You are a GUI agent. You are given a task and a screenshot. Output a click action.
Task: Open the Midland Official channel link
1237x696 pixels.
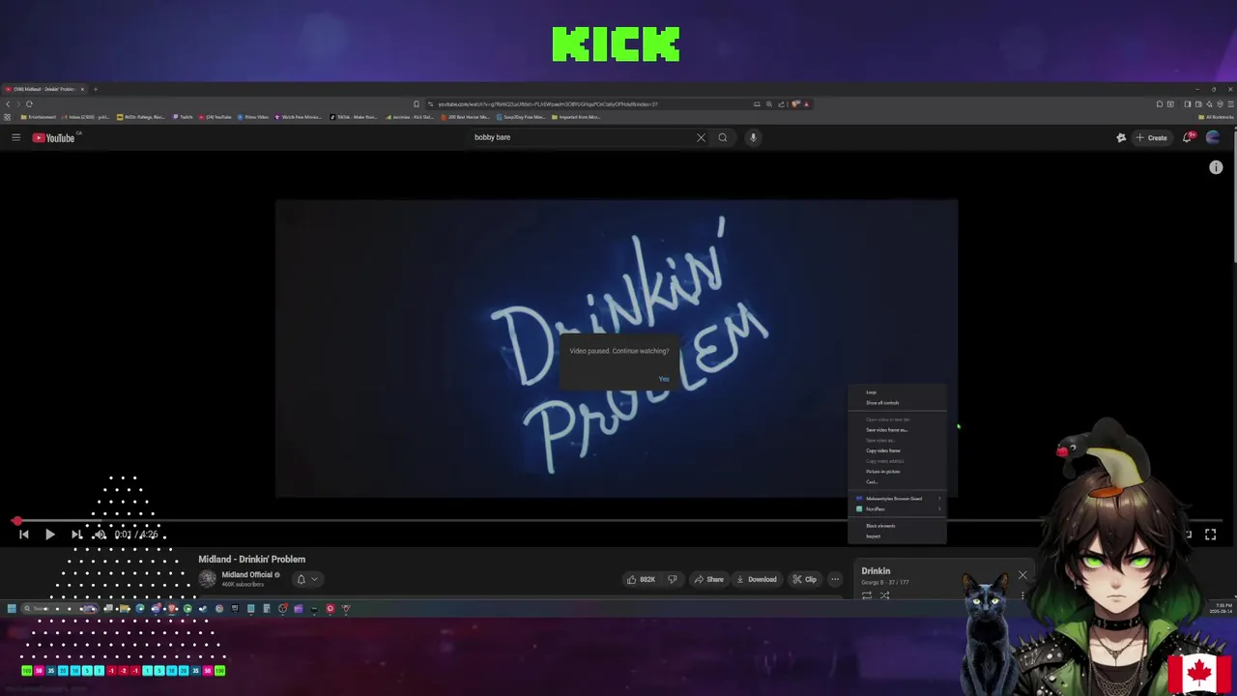click(x=247, y=574)
